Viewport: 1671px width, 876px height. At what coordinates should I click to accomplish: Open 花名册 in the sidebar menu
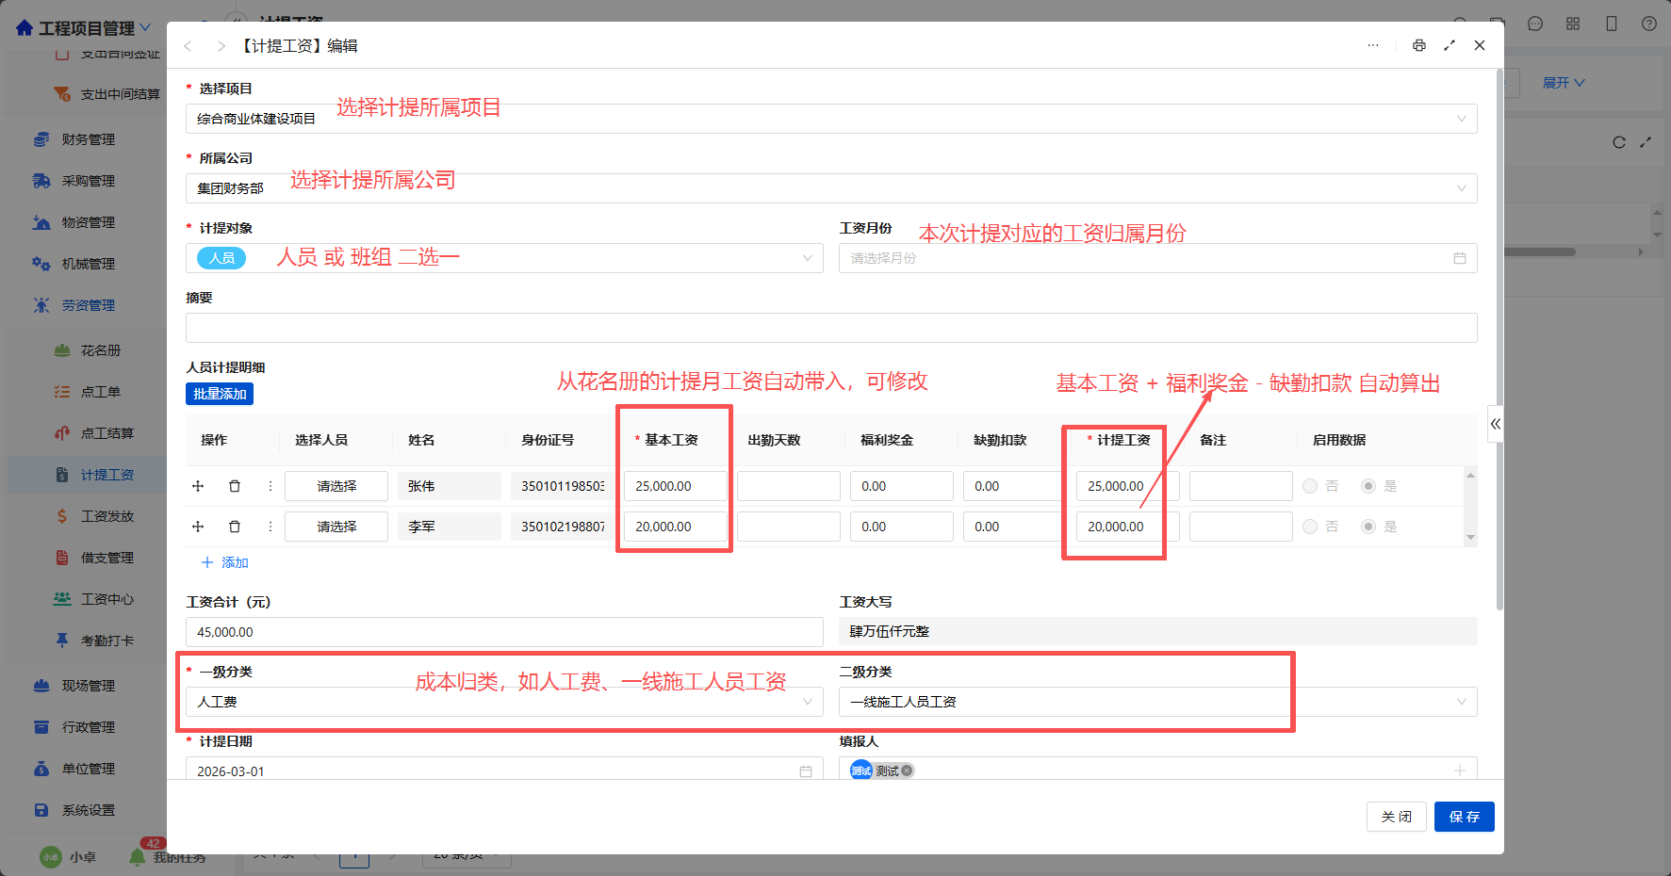[x=100, y=350]
